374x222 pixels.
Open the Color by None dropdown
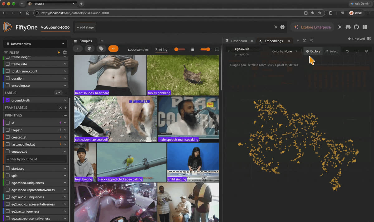click(x=285, y=51)
